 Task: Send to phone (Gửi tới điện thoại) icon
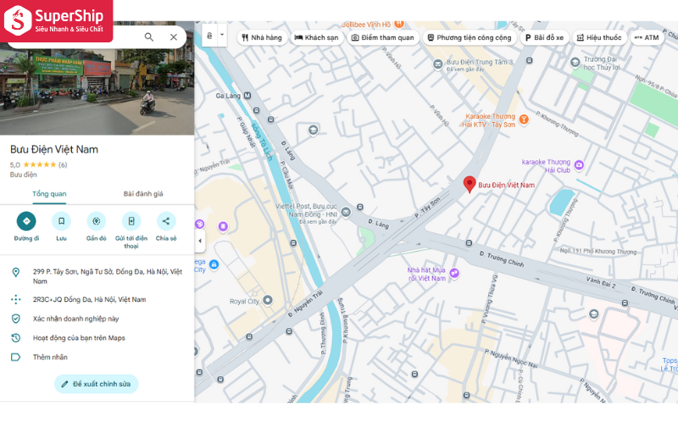(131, 221)
